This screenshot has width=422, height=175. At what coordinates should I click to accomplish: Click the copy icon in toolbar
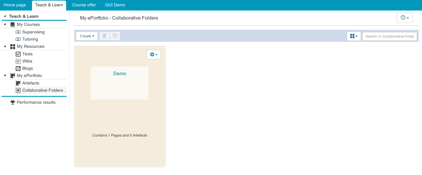point(115,36)
